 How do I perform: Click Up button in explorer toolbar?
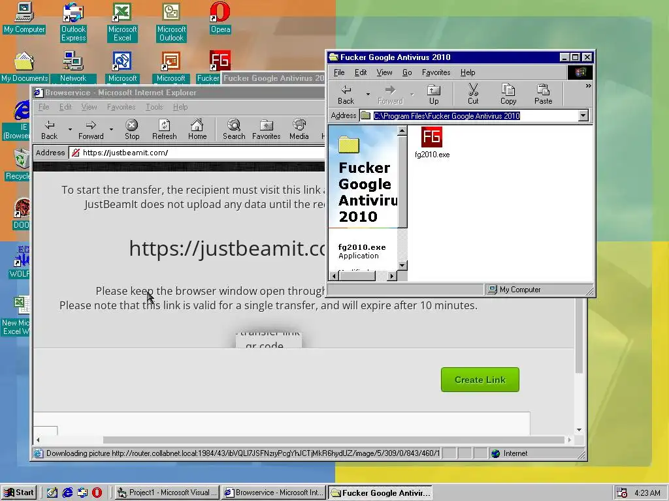tap(434, 94)
